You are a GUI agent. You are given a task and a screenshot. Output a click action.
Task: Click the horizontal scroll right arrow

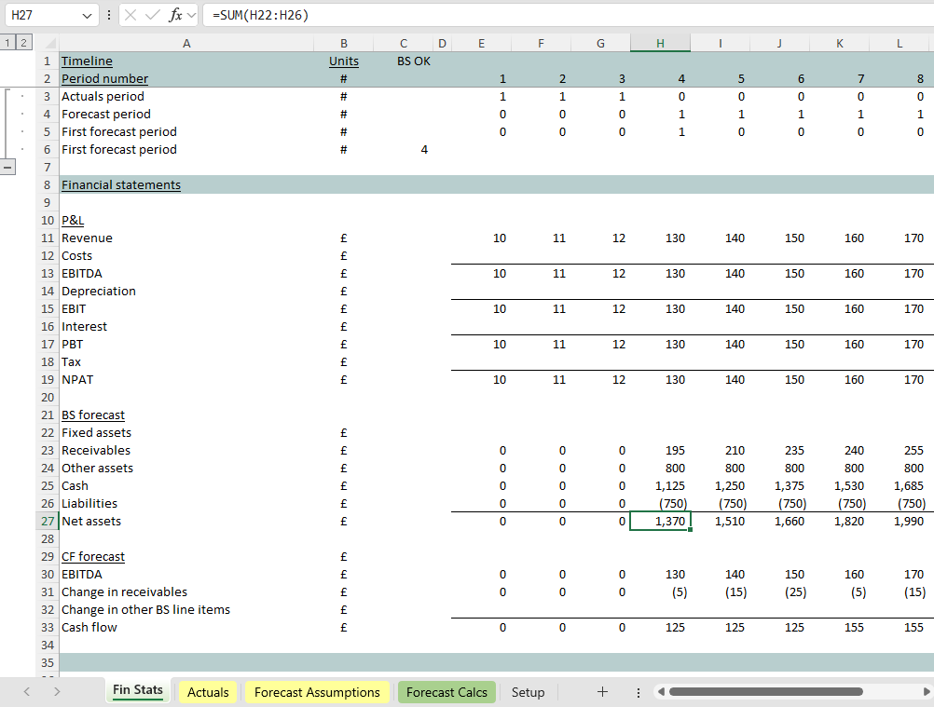[926, 692]
